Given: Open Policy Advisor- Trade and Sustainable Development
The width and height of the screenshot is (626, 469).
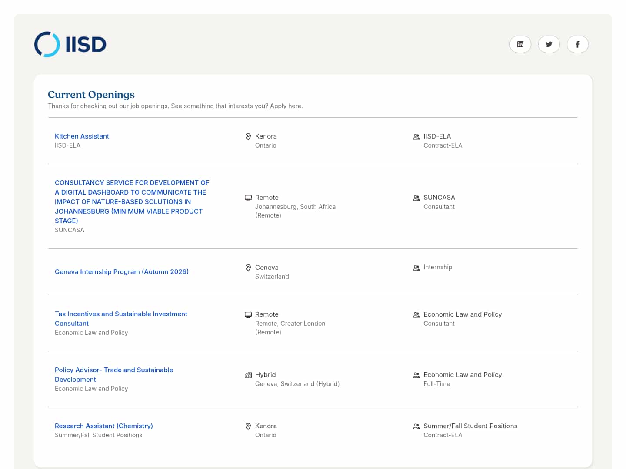Looking at the screenshot, I should coord(114,375).
